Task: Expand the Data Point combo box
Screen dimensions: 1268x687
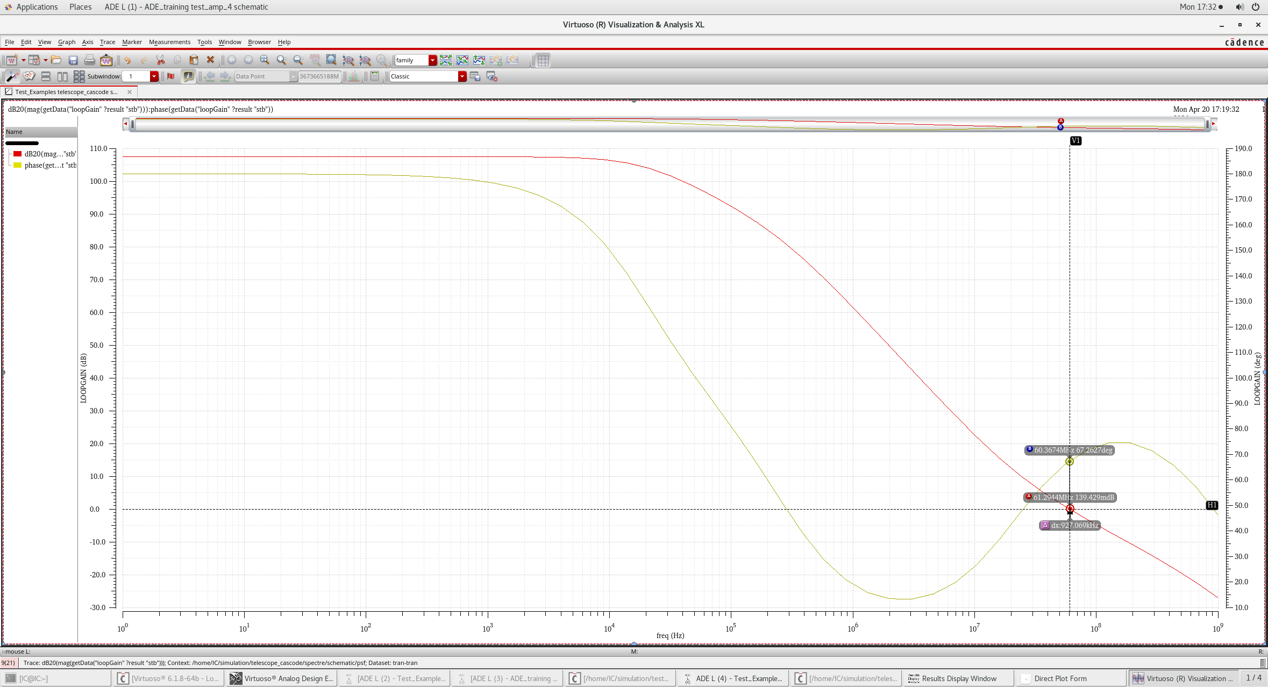Action: point(293,76)
